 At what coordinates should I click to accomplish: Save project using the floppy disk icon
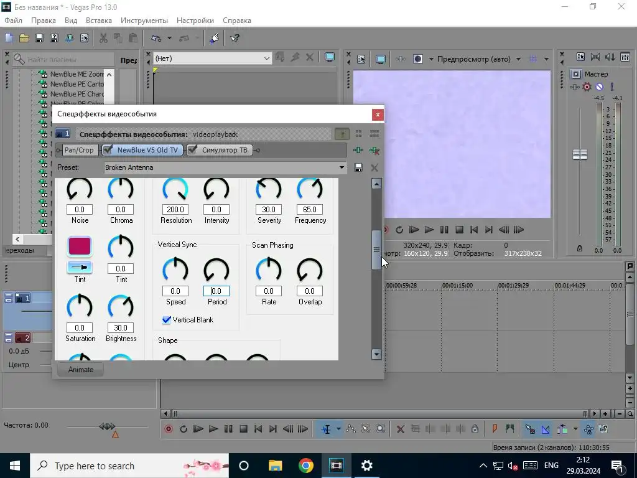click(x=39, y=38)
